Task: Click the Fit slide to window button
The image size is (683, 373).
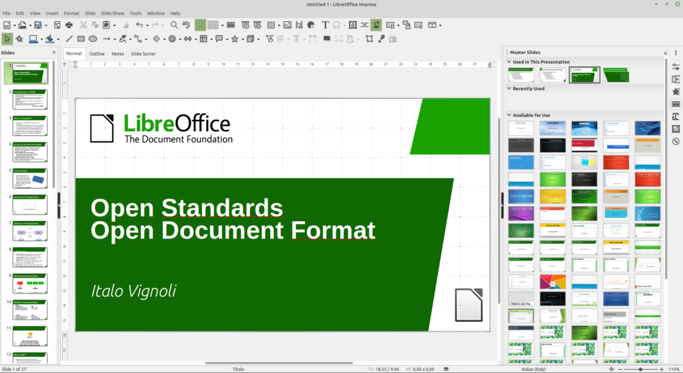Action: coord(611,369)
